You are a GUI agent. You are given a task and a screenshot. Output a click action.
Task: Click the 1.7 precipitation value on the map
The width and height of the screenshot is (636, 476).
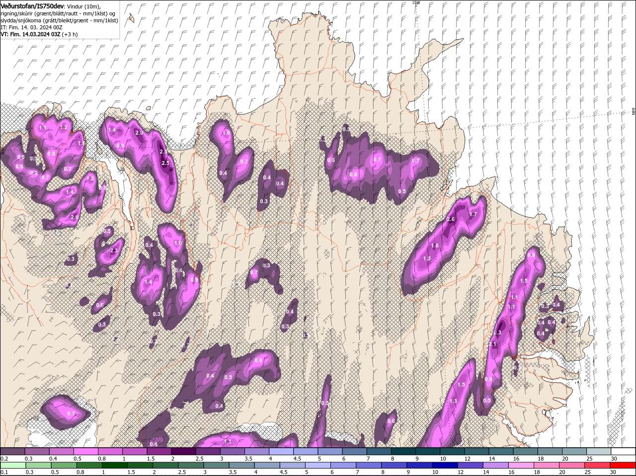pos(473,214)
